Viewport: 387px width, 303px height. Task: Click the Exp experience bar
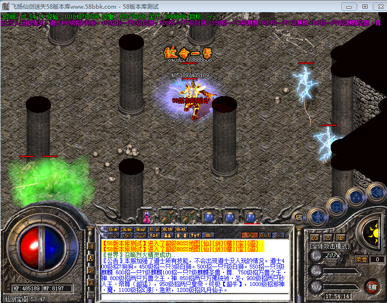(x=341, y=271)
